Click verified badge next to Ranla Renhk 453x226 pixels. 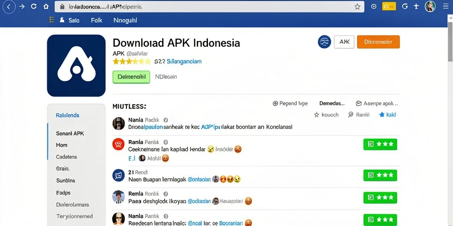[166, 142]
